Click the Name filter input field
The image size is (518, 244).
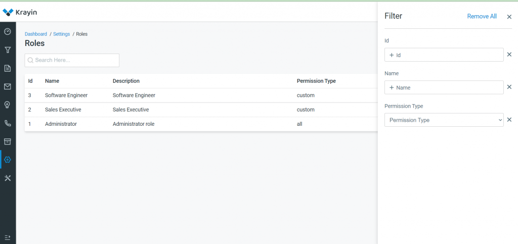[444, 87]
